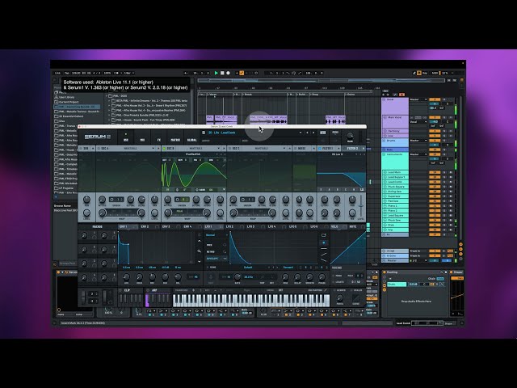Select the Vocal track in Ableton
Viewport: 517px width, 388px height.
click(395, 106)
